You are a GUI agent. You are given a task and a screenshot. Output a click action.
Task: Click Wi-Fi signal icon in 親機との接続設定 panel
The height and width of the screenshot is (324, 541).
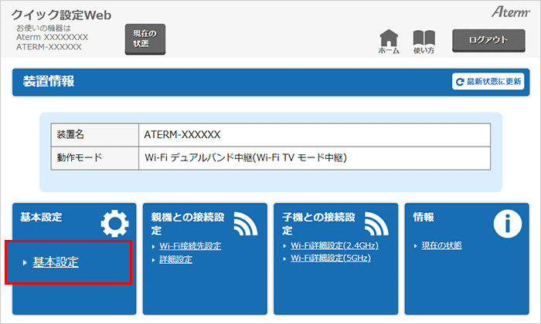click(247, 224)
